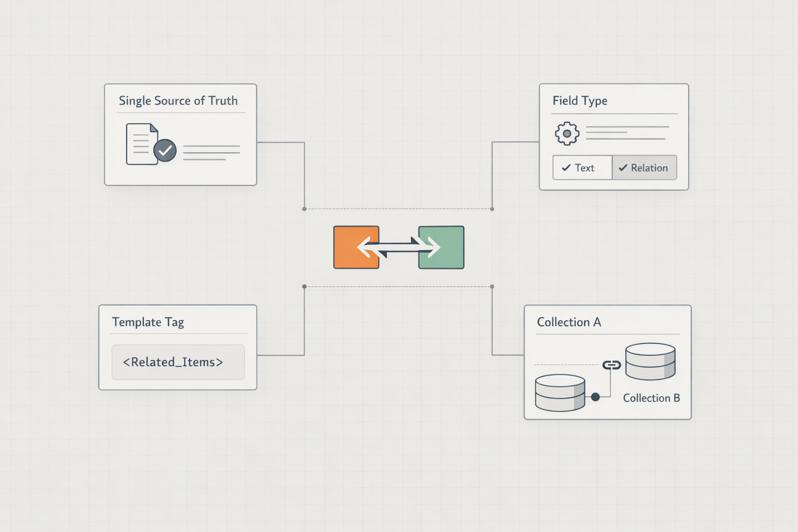Click the Collection A heading
Image resolution: width=798 pixels, height=532 pixels.
[x=569, y=322]
